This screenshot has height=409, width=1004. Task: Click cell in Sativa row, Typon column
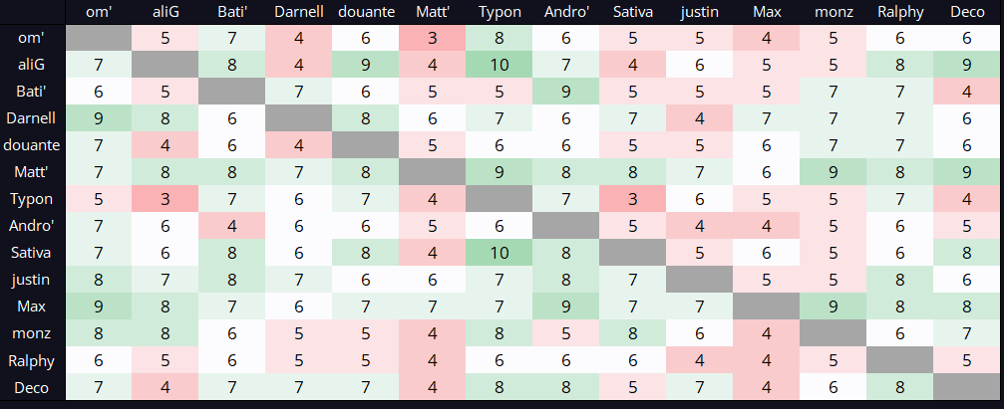(x=499, y=253)
